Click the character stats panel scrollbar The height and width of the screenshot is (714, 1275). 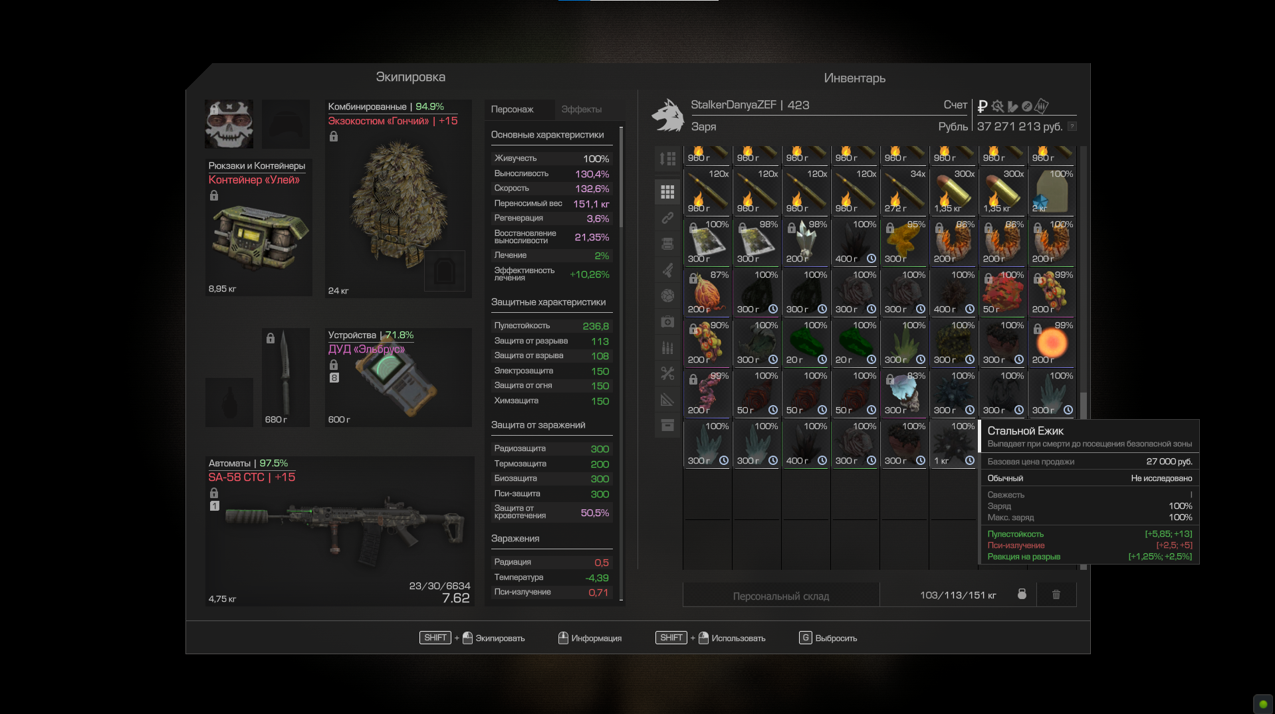click(x=621, y=177)
